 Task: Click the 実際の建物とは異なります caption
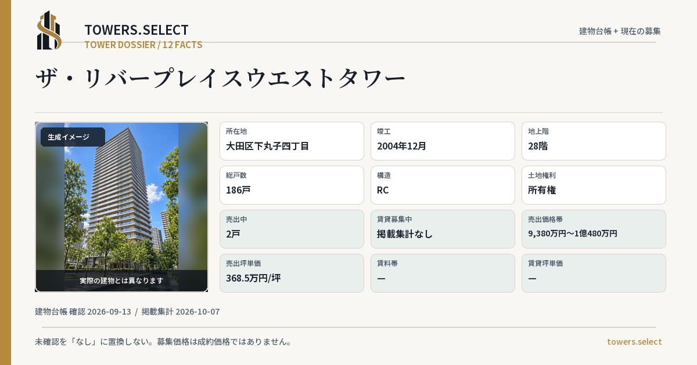tap(121, 280)
